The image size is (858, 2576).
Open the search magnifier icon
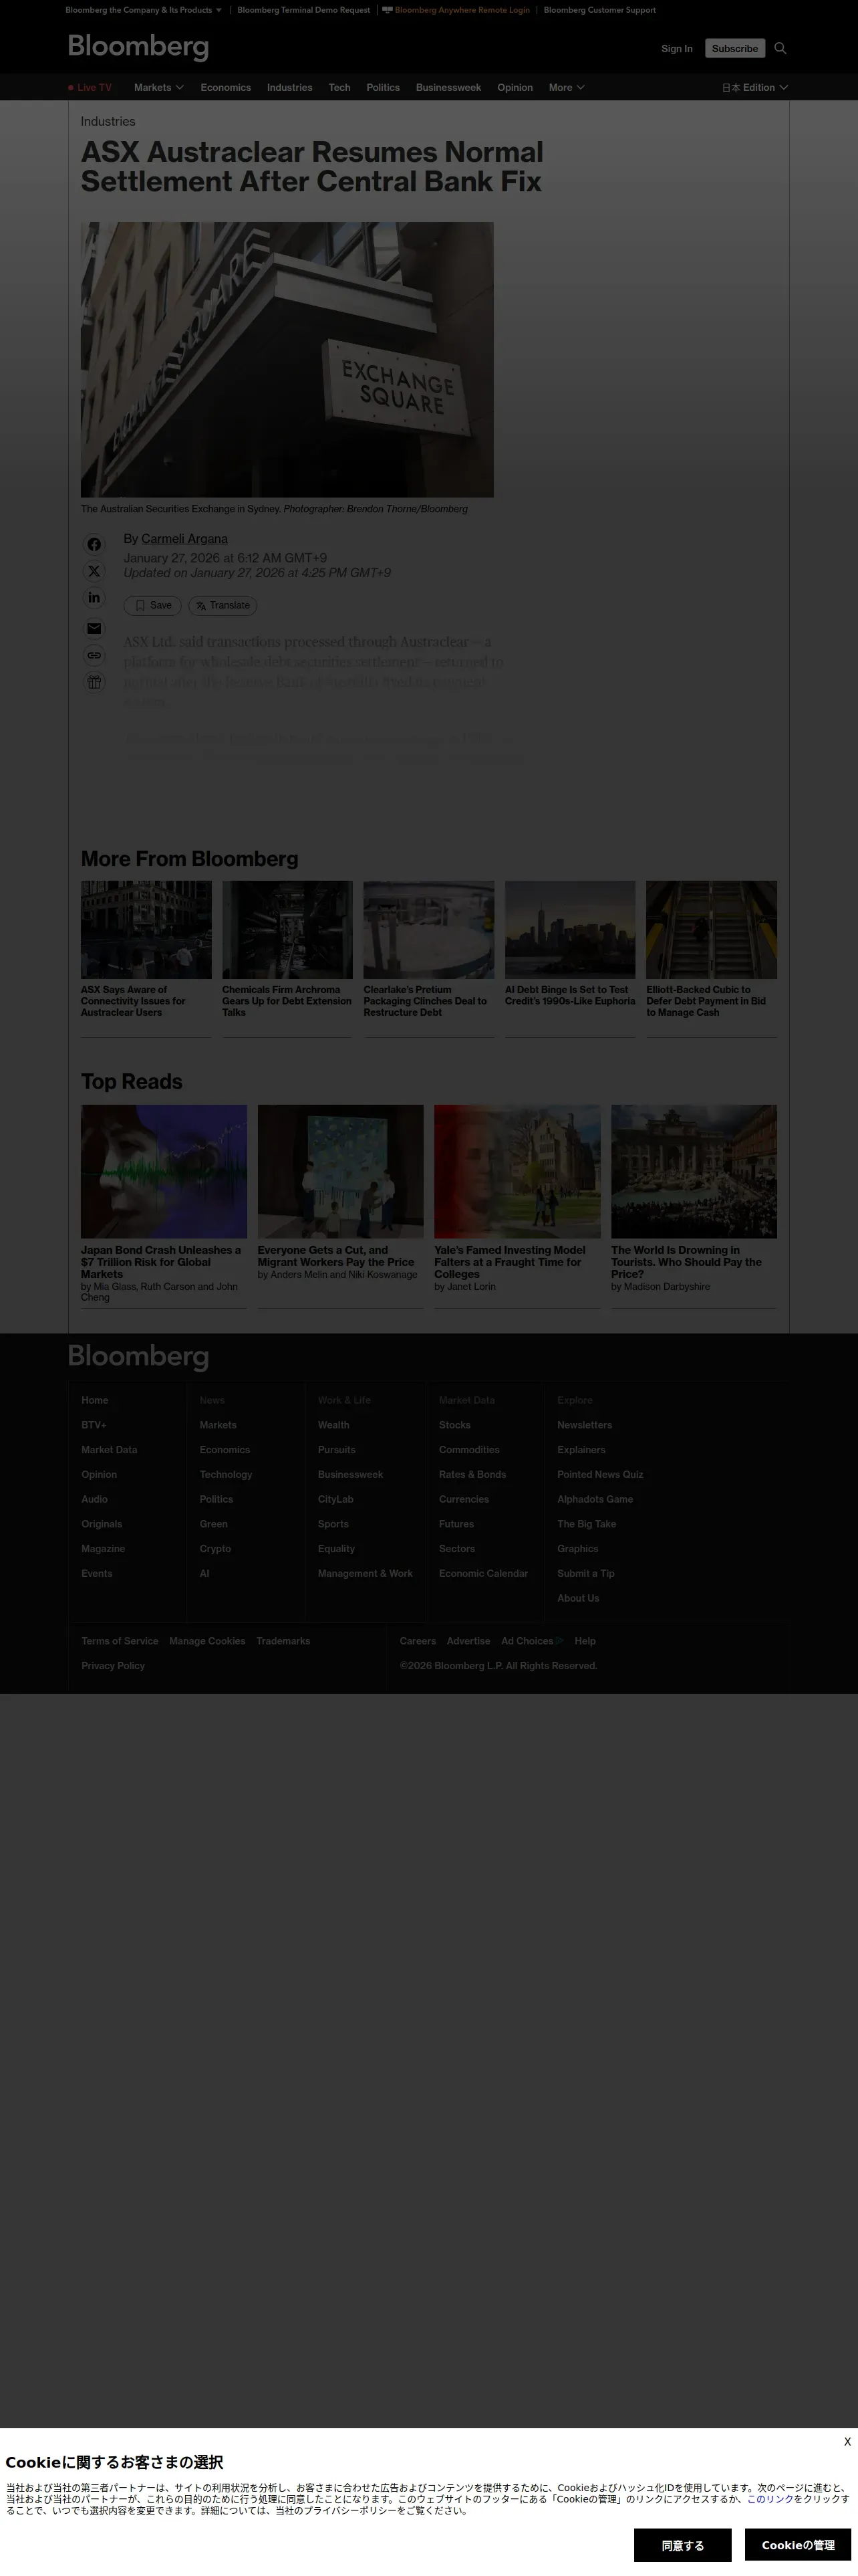780,48
